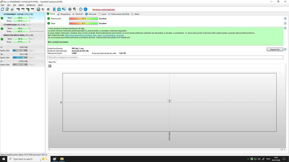Image resolution: width=289 pixels, height=162 pixels.
Task: Click the F: drive free space bar
Action: 20,64
